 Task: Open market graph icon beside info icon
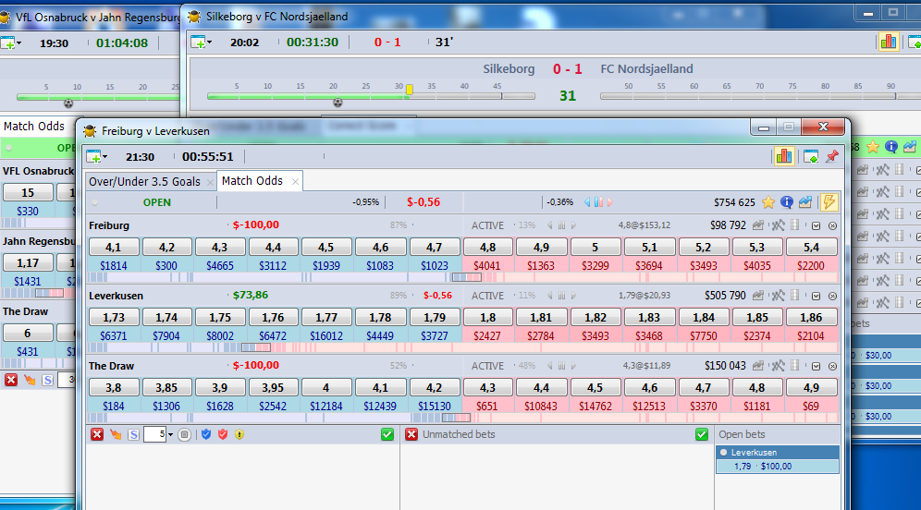(x=804, y=202)
